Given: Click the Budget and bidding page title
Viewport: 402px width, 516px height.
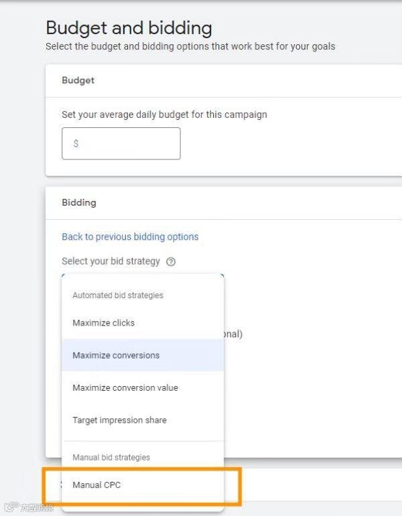Looking at the screenshot, I should (129, 28).
